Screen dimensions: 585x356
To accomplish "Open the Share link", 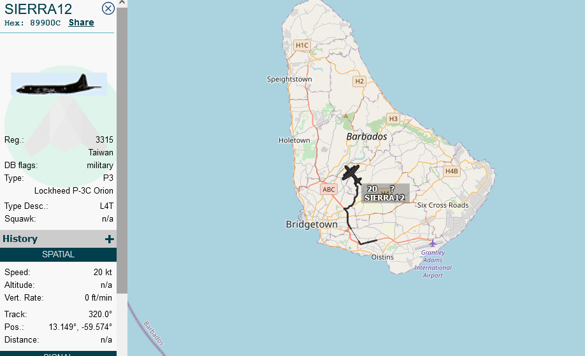I will pos(82,22).
